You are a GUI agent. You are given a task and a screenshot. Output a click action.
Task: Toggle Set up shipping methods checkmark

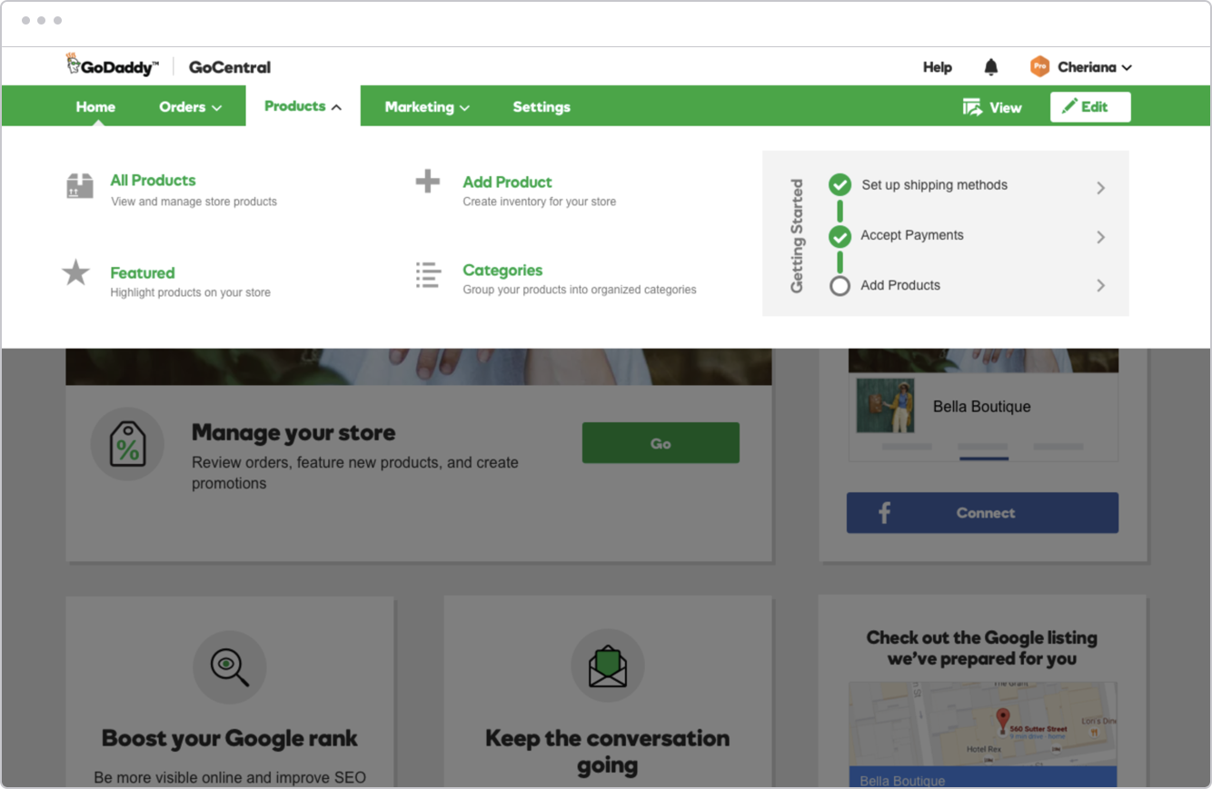click(x=839, y=185)
